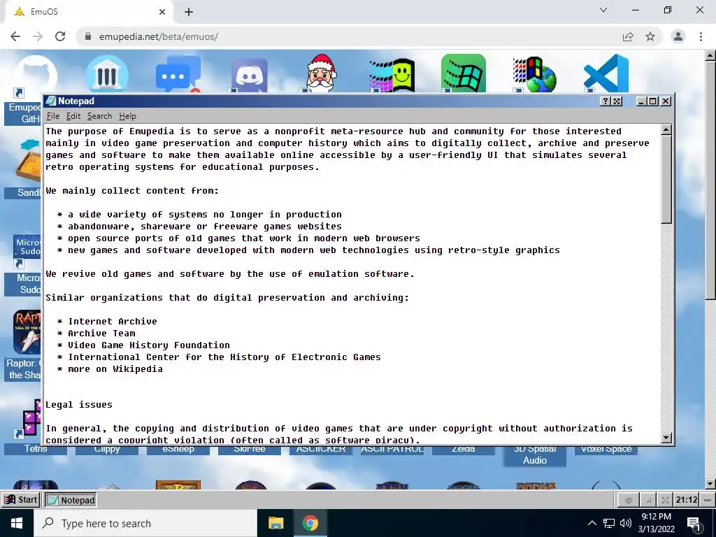Click the 'Legal issues' heading in Notepad

[x=79, y=405]
